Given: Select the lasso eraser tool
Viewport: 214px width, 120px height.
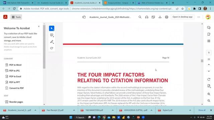Looking at the screenshot, I should [51, 48].
